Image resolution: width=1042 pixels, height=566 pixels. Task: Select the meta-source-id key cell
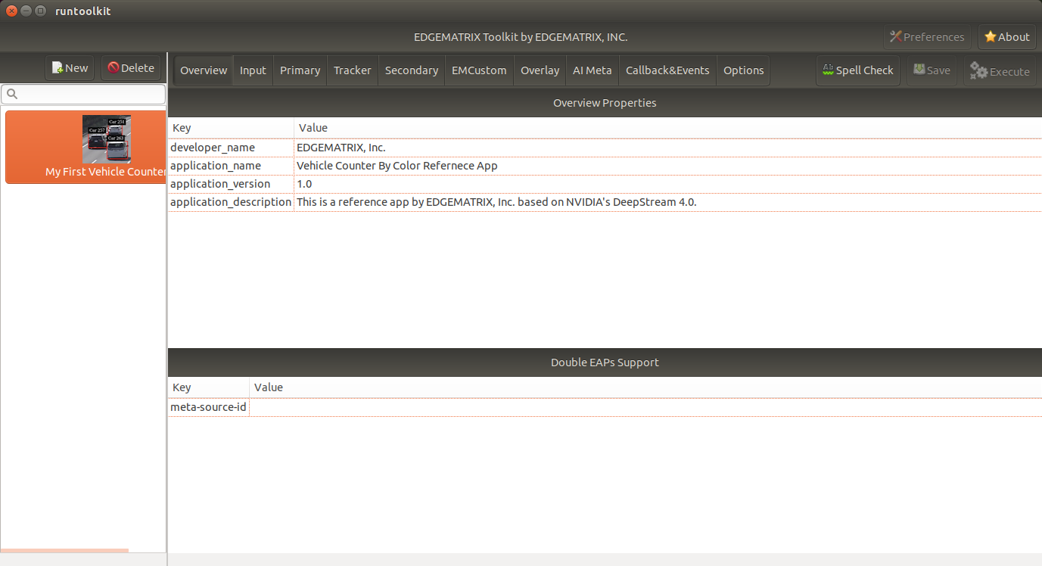(x=208, y=407)
